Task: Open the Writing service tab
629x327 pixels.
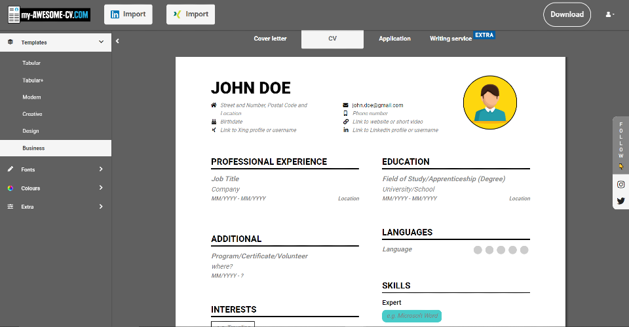Action: [451, 39]
